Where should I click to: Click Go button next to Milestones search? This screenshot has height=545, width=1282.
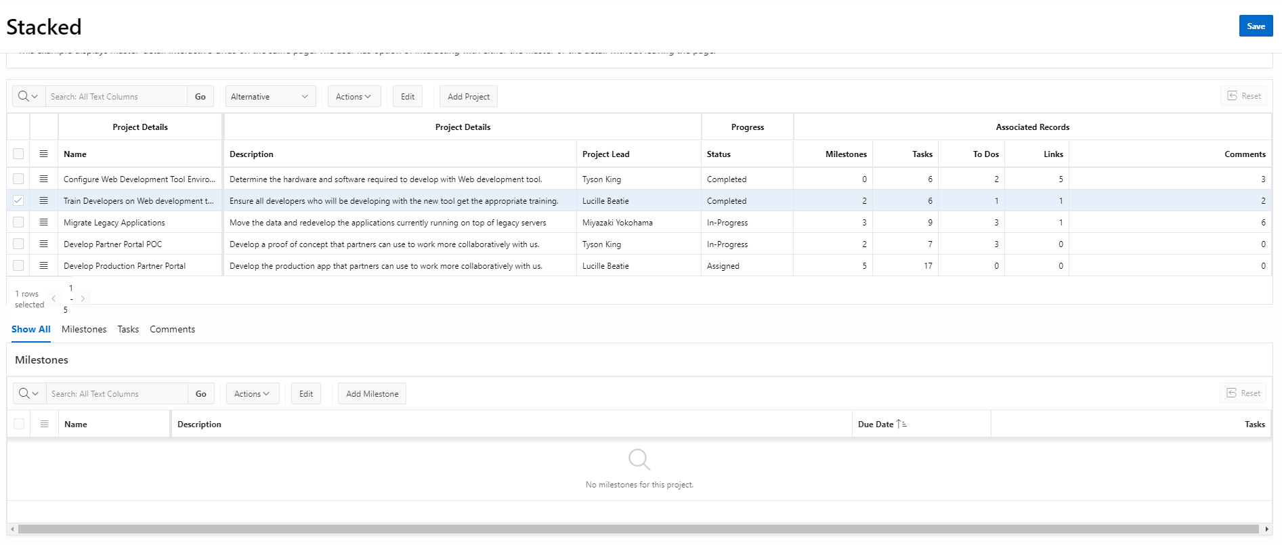[x=201, y=393]
